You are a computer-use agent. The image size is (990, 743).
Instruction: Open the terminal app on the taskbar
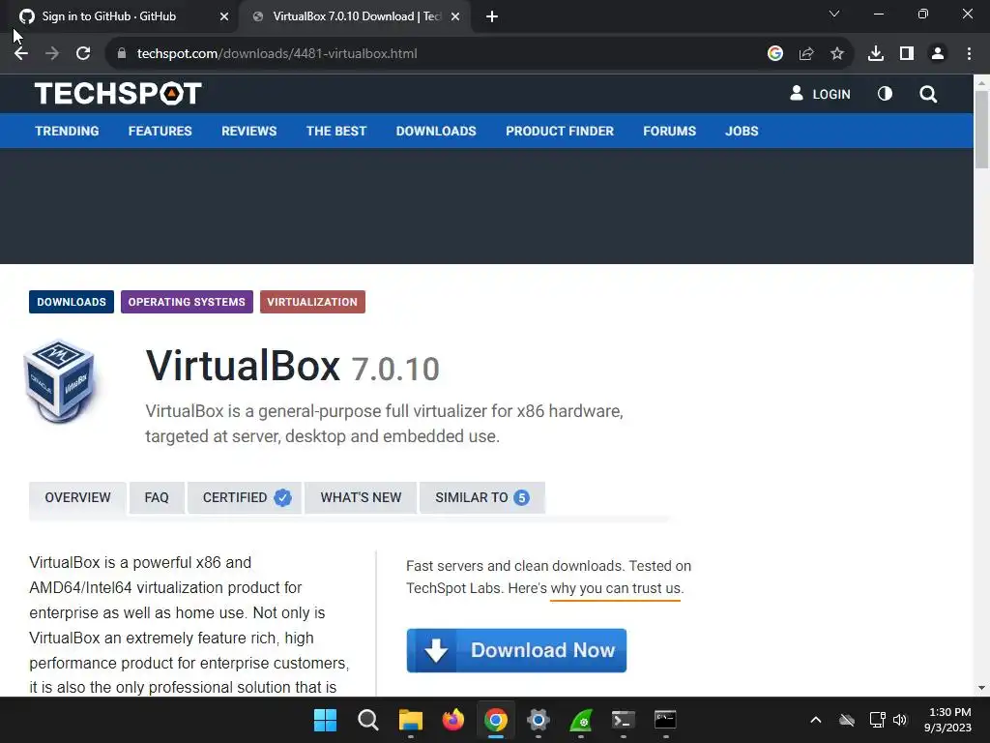624,720
